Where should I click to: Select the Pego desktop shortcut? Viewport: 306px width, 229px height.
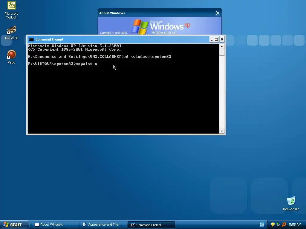11,57
